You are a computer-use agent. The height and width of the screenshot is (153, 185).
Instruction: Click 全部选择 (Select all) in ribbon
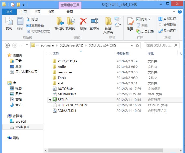(167, 19)
